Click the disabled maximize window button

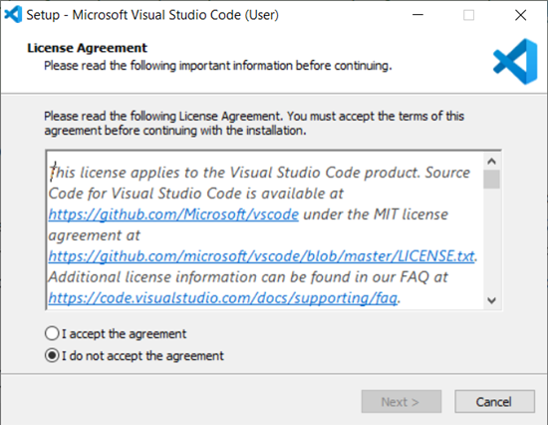[468, 15]
